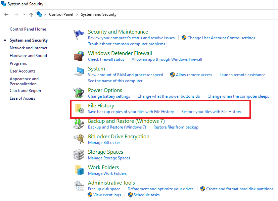278x201 pixels.
Task: Expand the chevron before Control Panel breadcrumb
Action: tap(45, 14)
